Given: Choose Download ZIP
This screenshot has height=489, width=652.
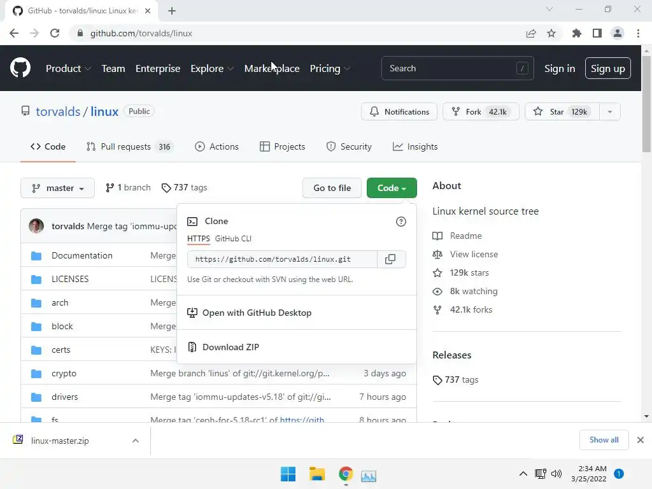Looking at the screenshot, I should tap(297, 347).
